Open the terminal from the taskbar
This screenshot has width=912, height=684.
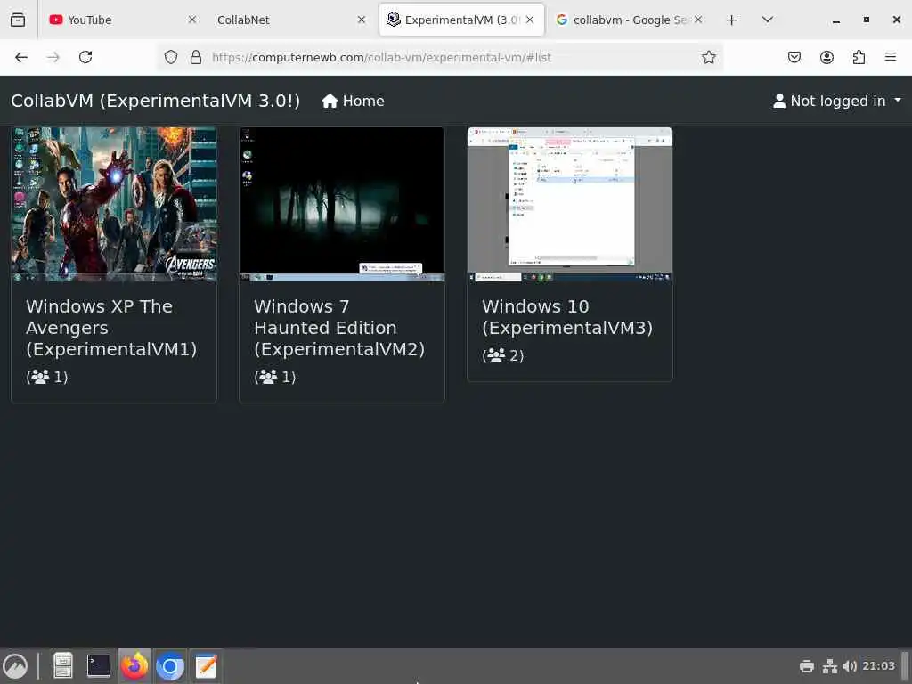click(x=98, y=666)
